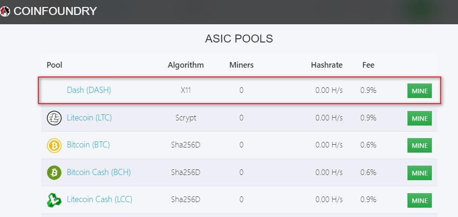Viewport: 458px width, 217px height.
Task: Click the Fee column header
Action: coord(368,65)
